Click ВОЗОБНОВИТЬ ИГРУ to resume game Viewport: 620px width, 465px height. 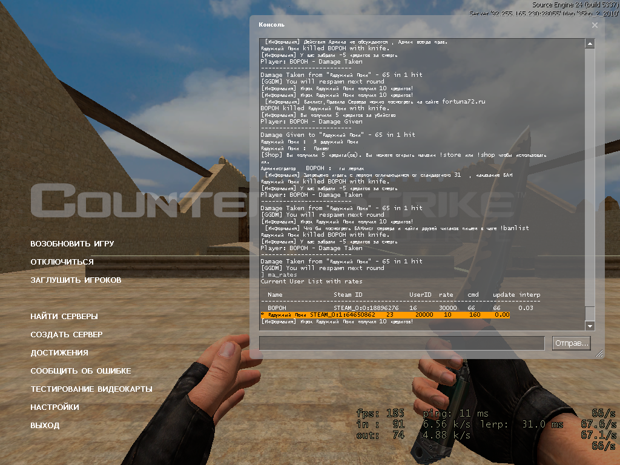[x=72, y=243]
